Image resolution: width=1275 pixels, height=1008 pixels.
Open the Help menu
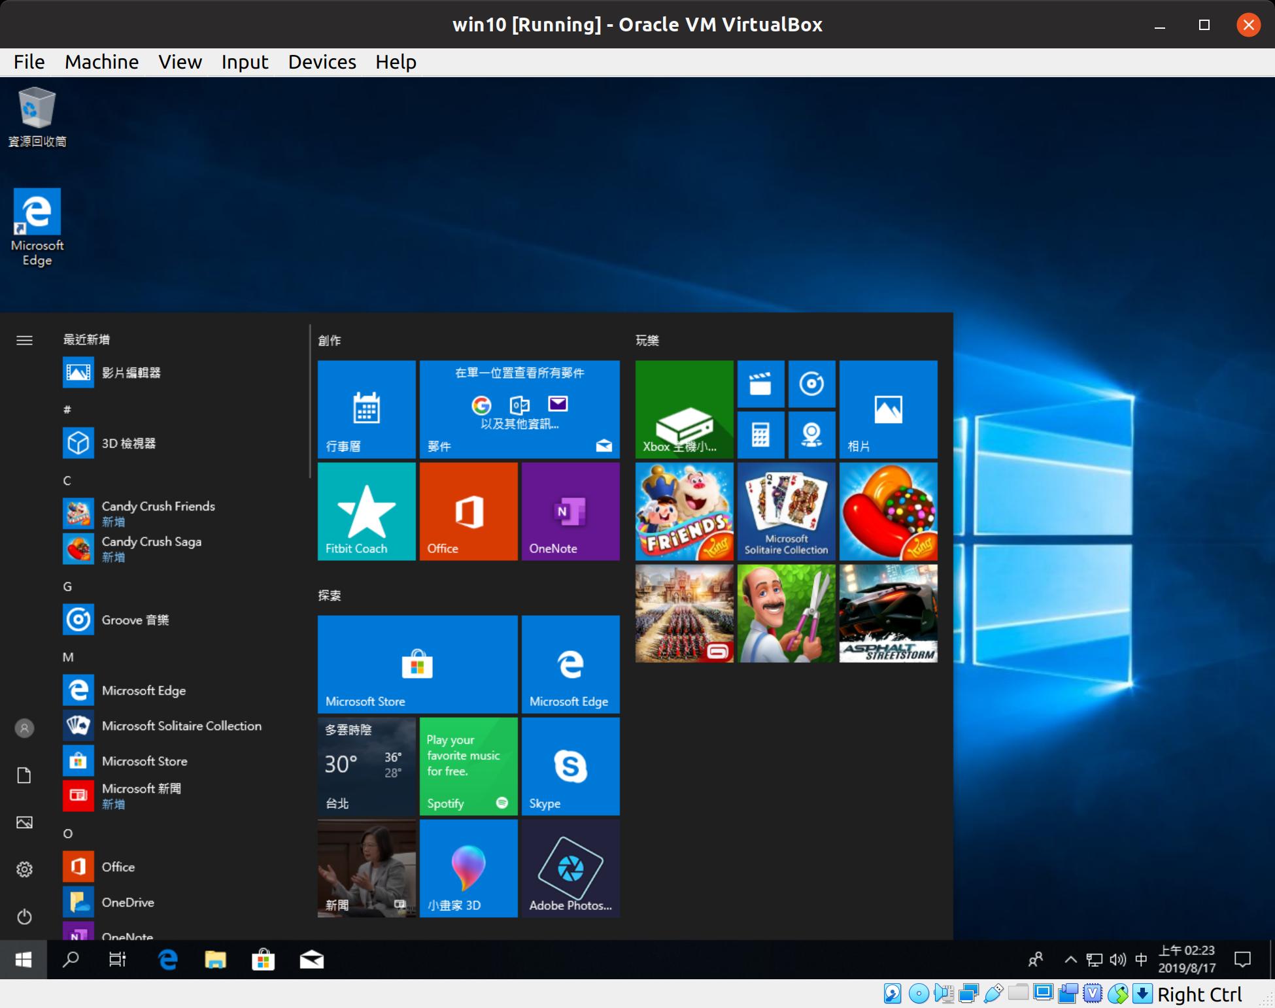tap(396, 62)
